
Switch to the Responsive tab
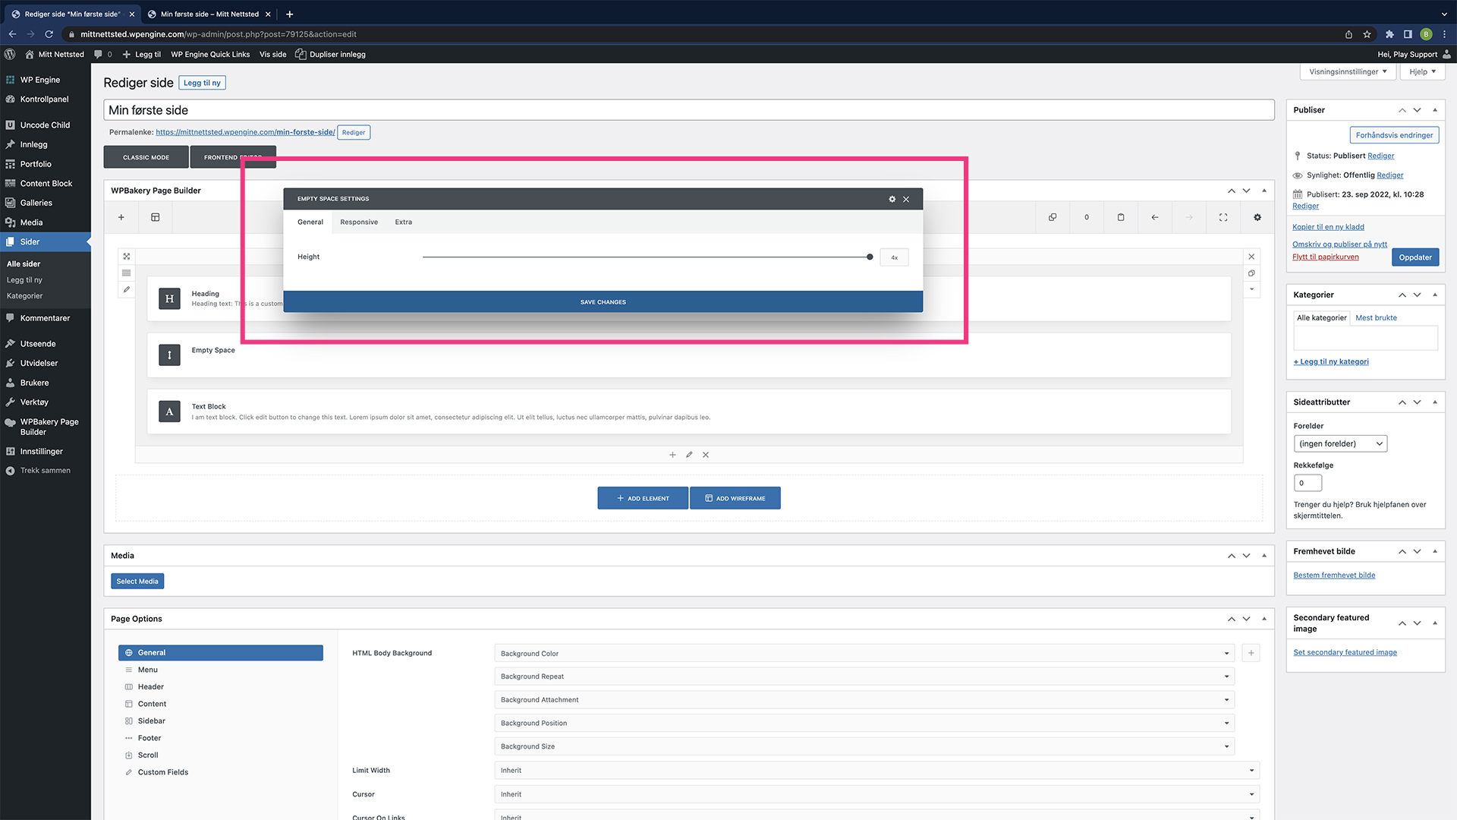[359, 222]
